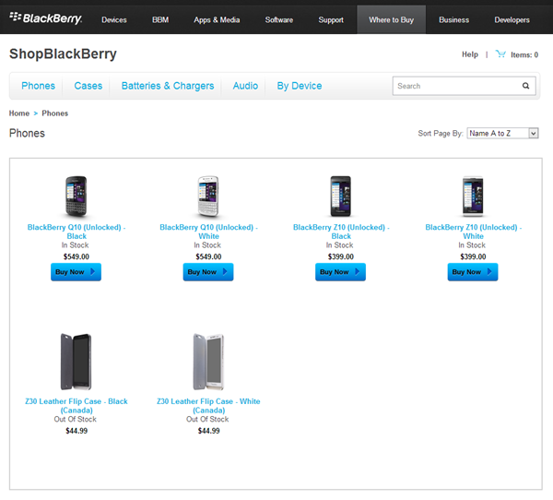Open Q10 White phone thumbnail
The image size is (553, 500).
pos(208,196)
